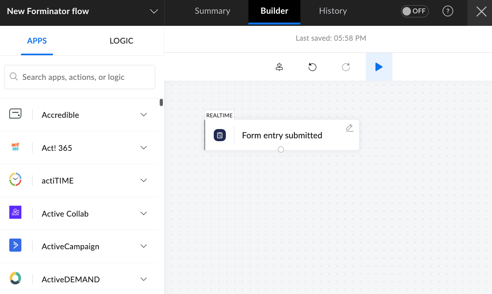Click the 'Form entry submitted' label
Viewport: 492px width, 294px height.
point(282,136)
